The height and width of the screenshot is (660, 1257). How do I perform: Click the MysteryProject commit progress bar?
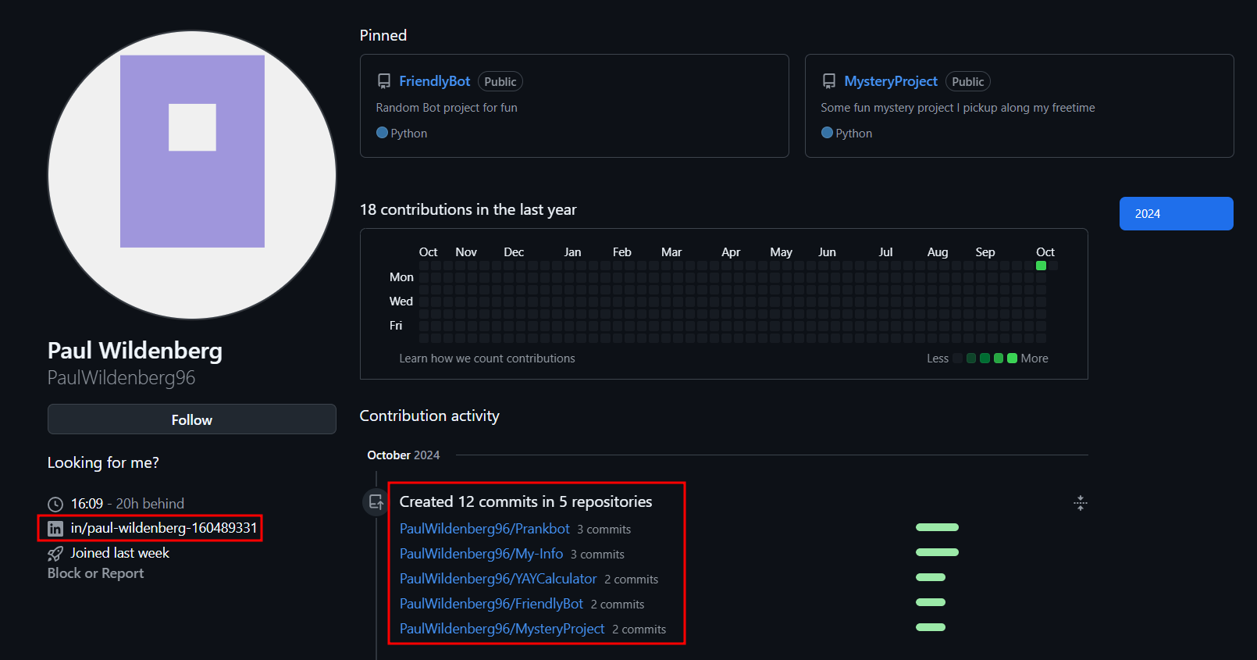[930, 627]
